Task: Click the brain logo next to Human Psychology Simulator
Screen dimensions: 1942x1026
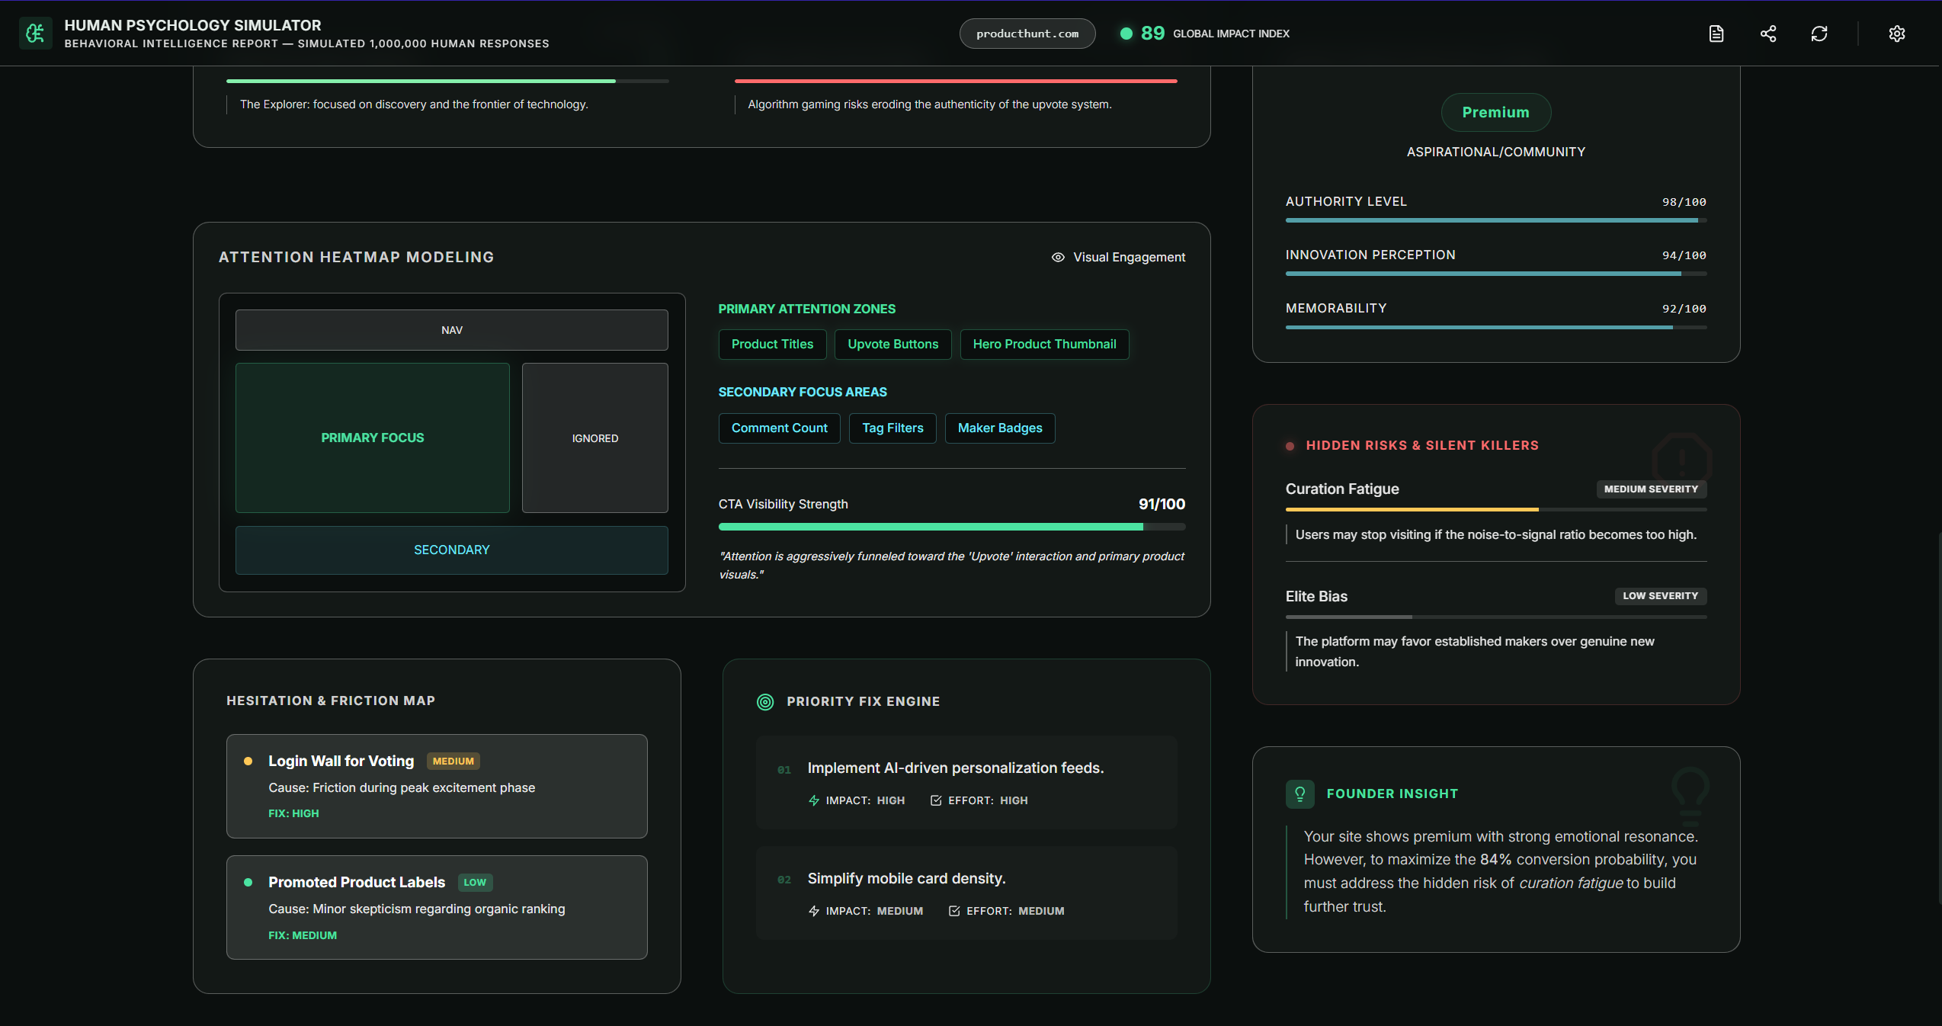Action: [35, 34]
